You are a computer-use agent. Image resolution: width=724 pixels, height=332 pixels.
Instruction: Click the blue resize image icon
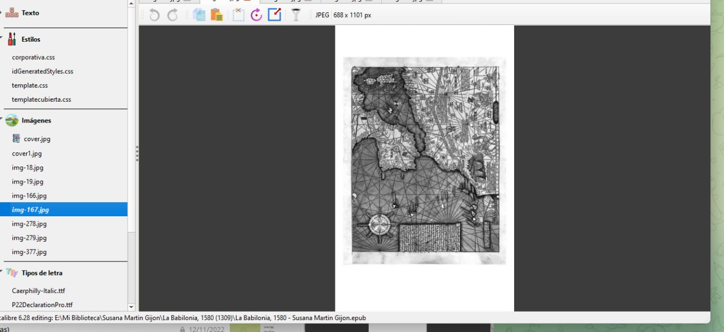[274, 15]
